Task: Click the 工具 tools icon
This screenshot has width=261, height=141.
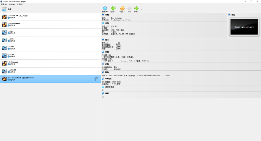Action: click(4, 9)
